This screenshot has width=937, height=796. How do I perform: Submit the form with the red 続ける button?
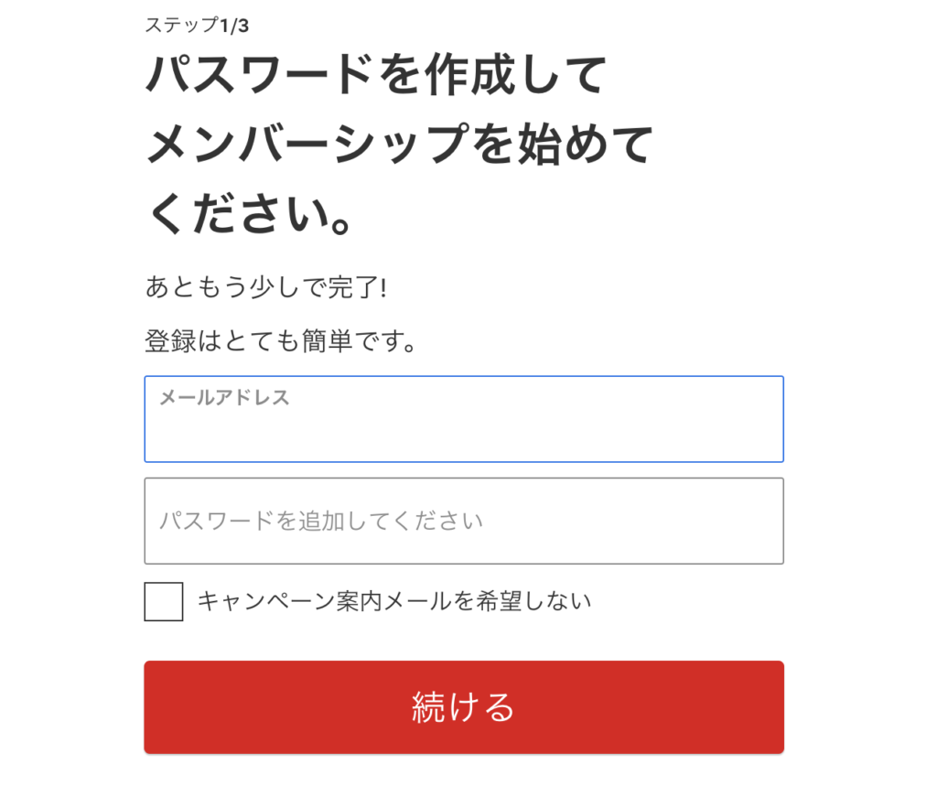click(464, 707)
